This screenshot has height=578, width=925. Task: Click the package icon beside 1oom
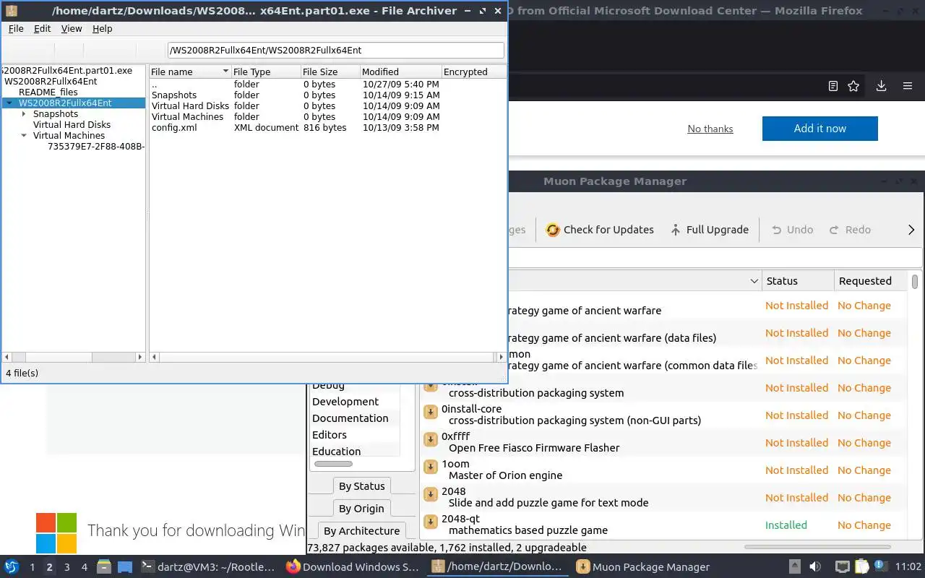pos(430,466)
